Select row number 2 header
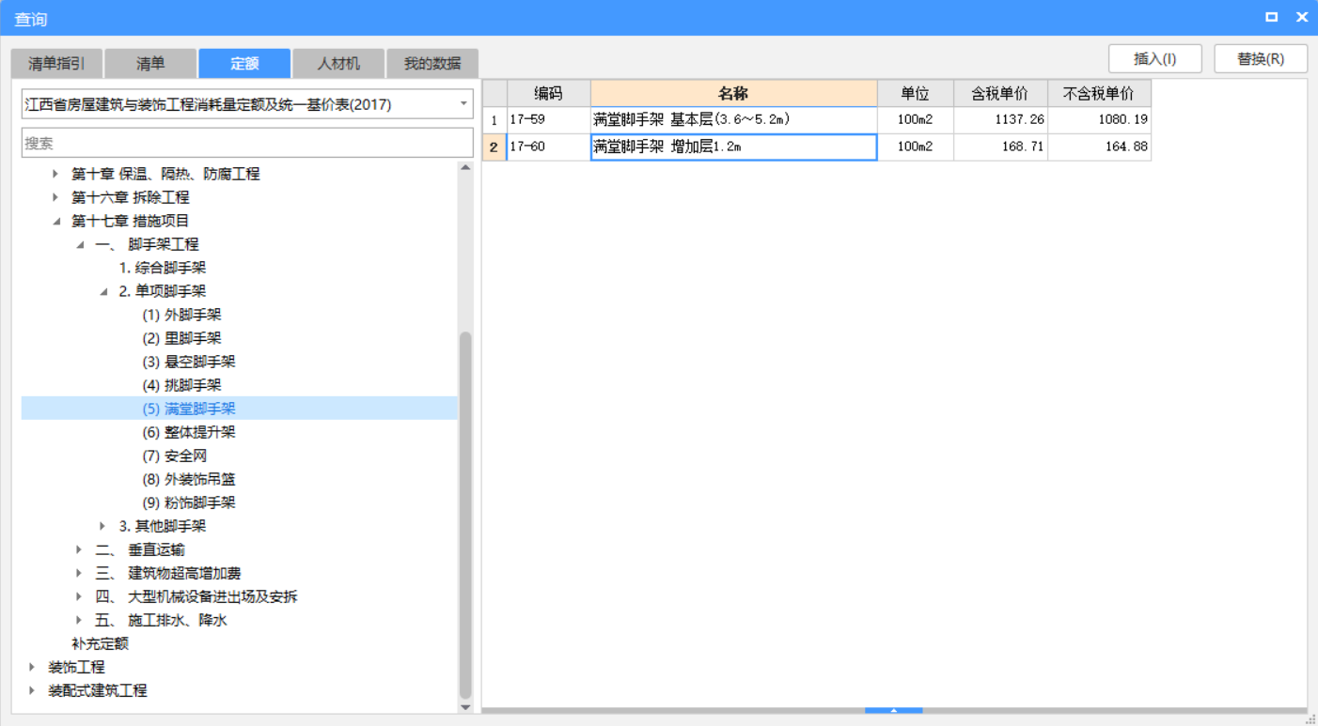Image resolution: width=1318 pixels, height=726 pixels. 494,147
